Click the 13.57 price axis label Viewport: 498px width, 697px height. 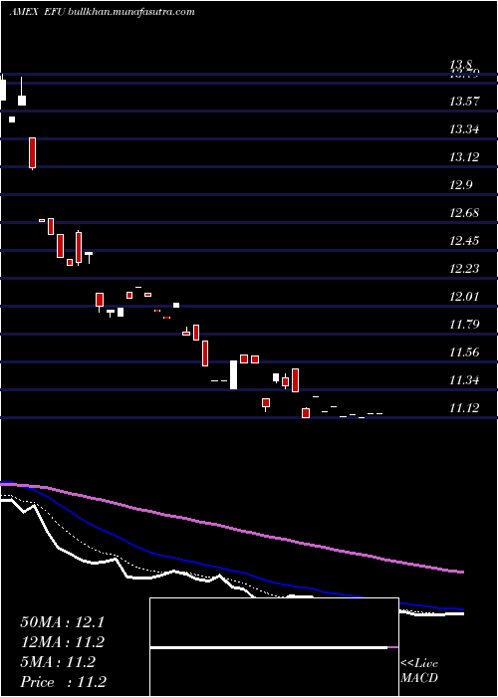pos(465,102)
